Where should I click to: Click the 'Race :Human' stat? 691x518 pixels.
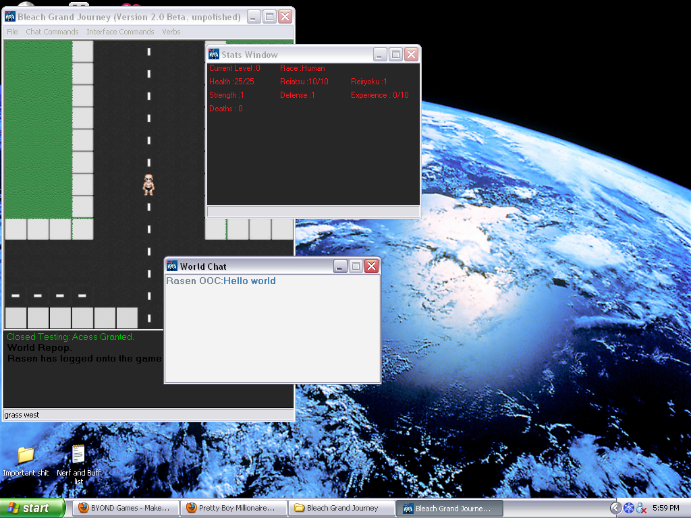click(x=302, y=68)
